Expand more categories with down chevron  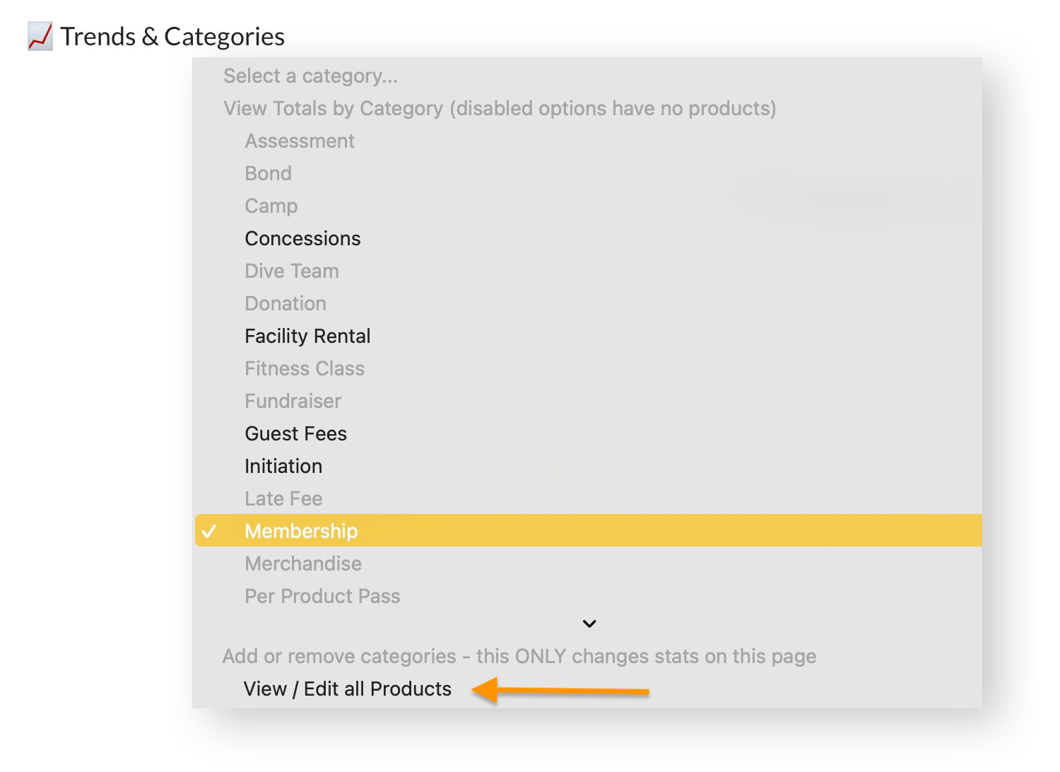(589, 624)
